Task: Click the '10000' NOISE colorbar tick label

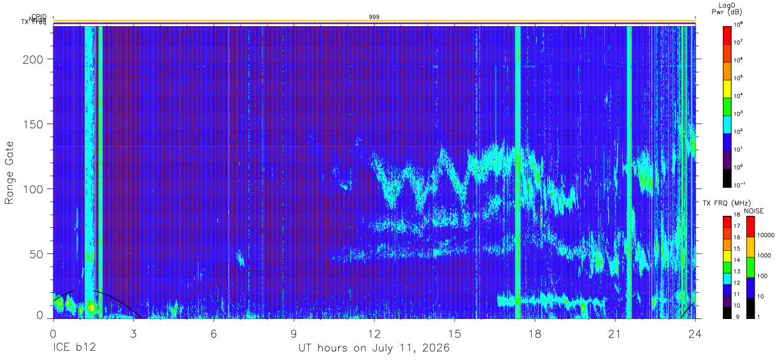Action: click(x=766, y=236)
